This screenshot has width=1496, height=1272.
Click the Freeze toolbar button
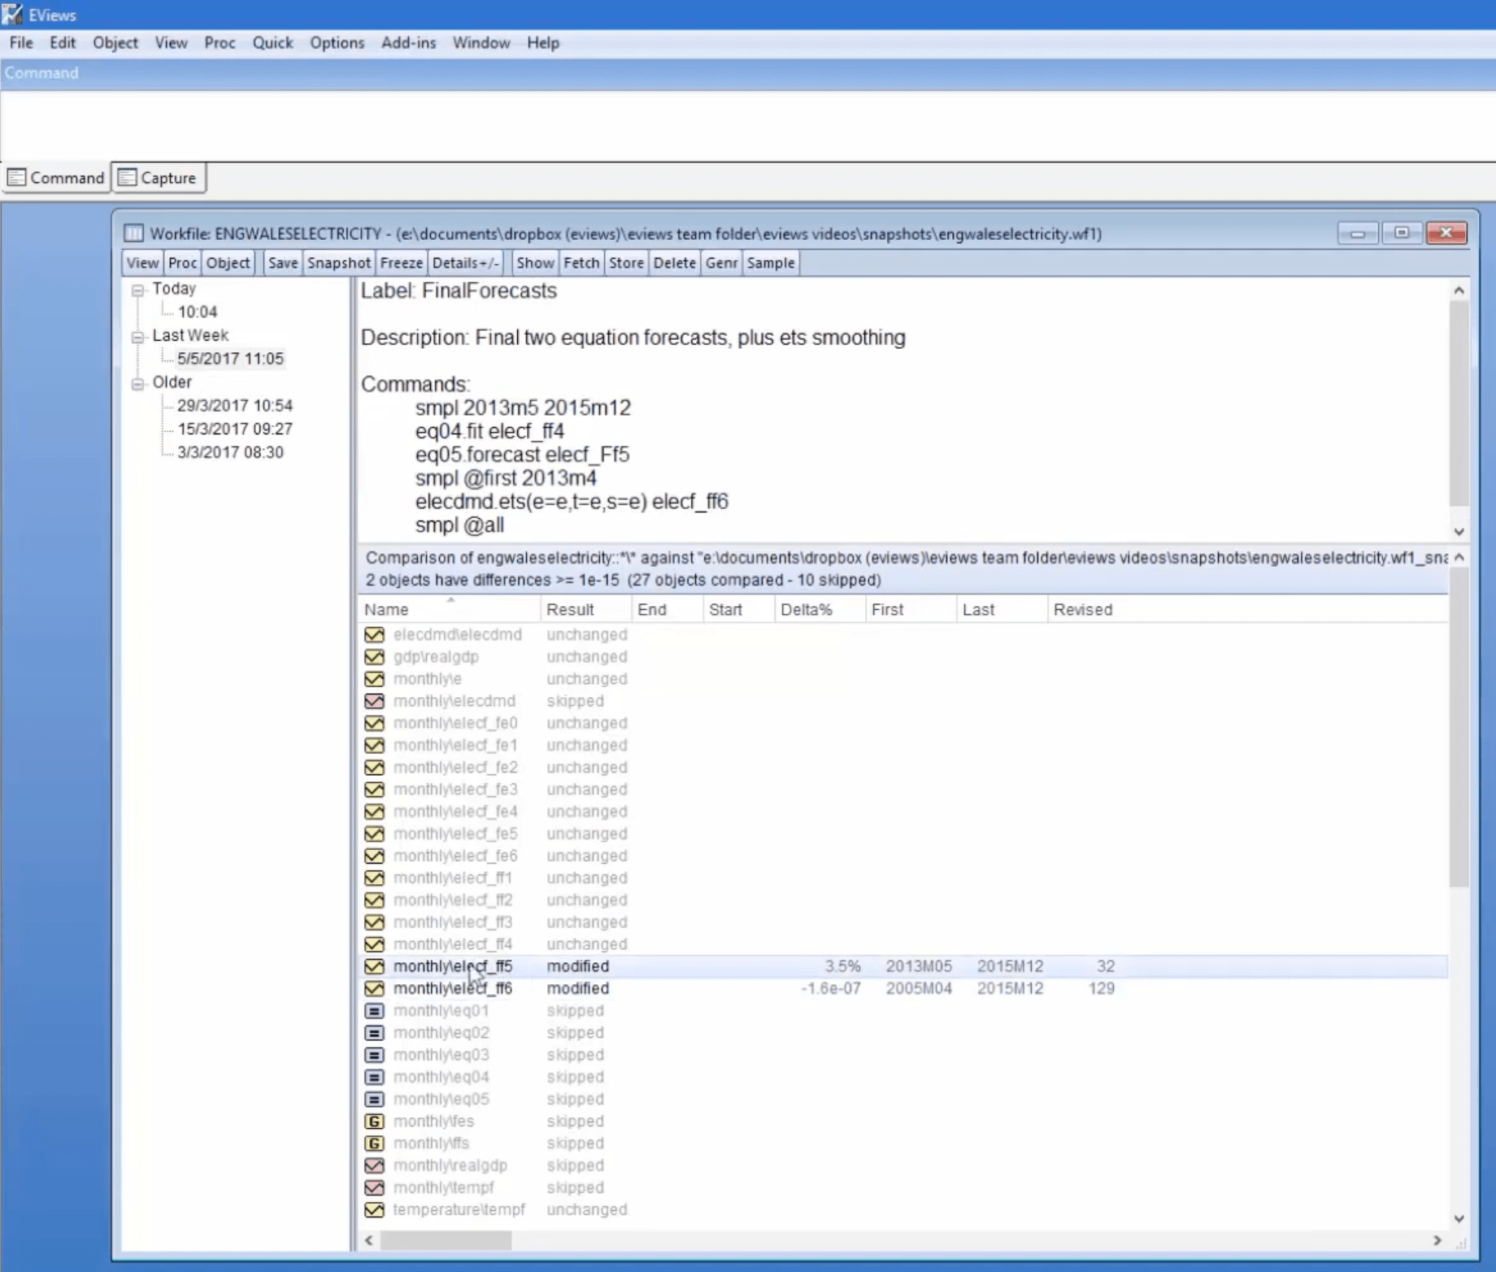pyautogui.click(x=402, y=263)
